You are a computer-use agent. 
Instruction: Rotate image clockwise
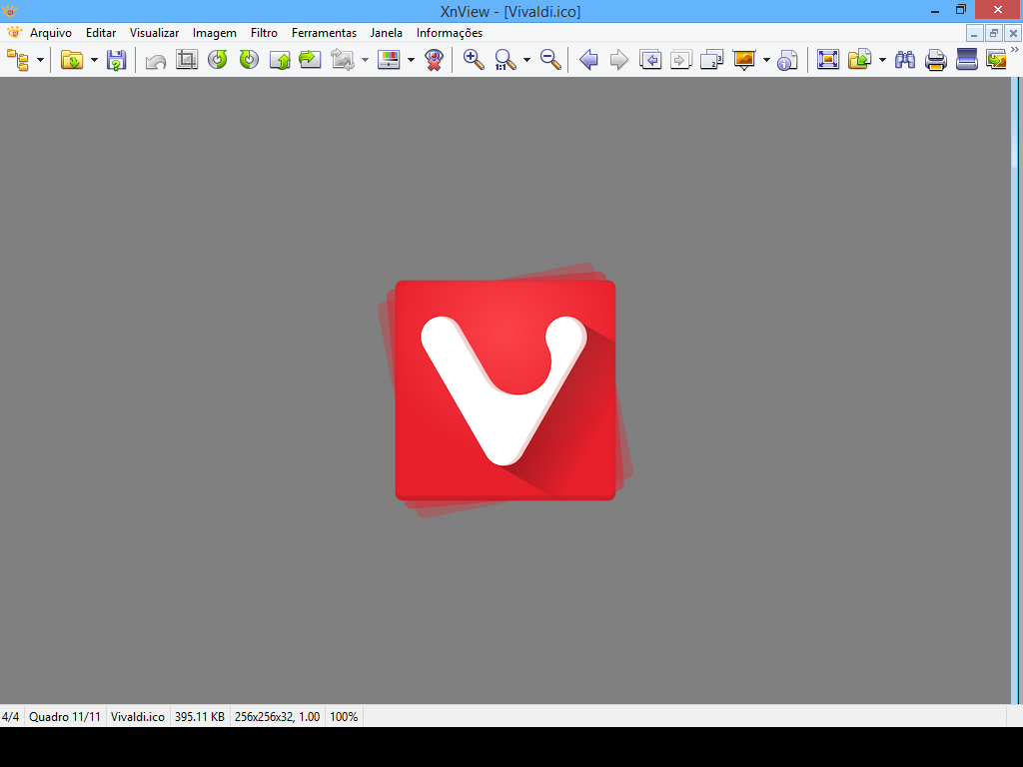click(249, 60)
